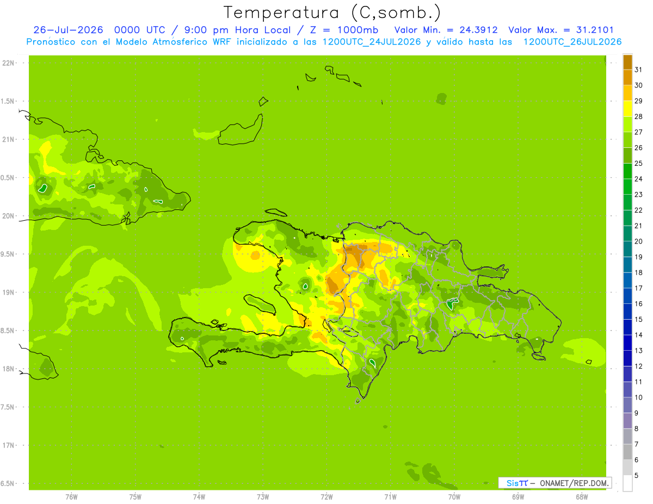Select the yellow legend band between 28 and 29
This screenshot has width=653, height=504.
pos(627,109)
